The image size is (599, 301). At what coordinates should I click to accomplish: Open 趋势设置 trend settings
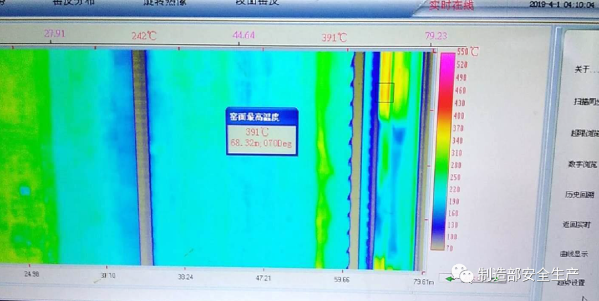(571, 283)
